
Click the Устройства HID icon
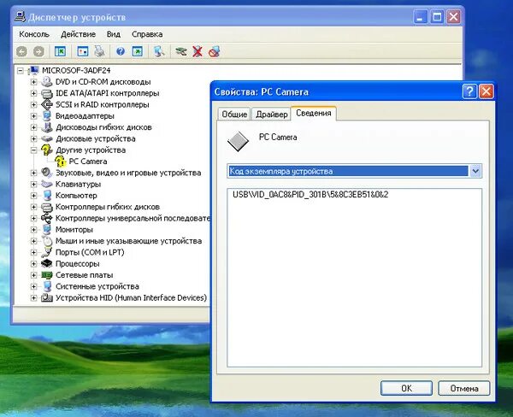pos(47,297)
